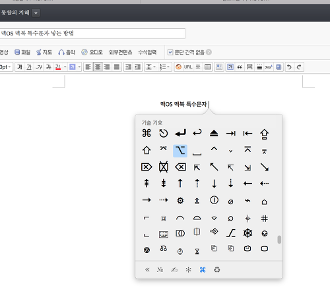330x297 pixels.
Task: Insert the forward delete symbol
Action: tap(147, 167)
